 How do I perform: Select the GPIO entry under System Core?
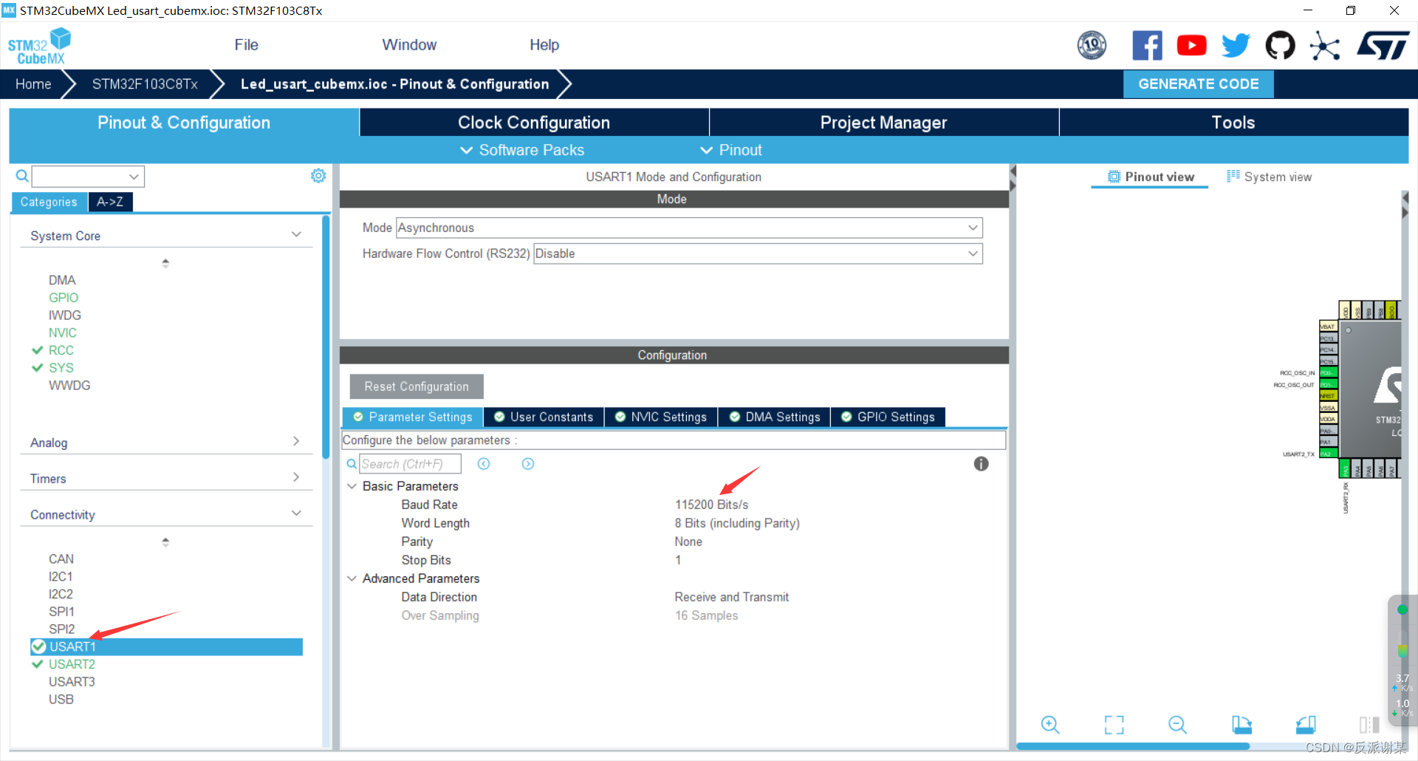tap(64, 298)
